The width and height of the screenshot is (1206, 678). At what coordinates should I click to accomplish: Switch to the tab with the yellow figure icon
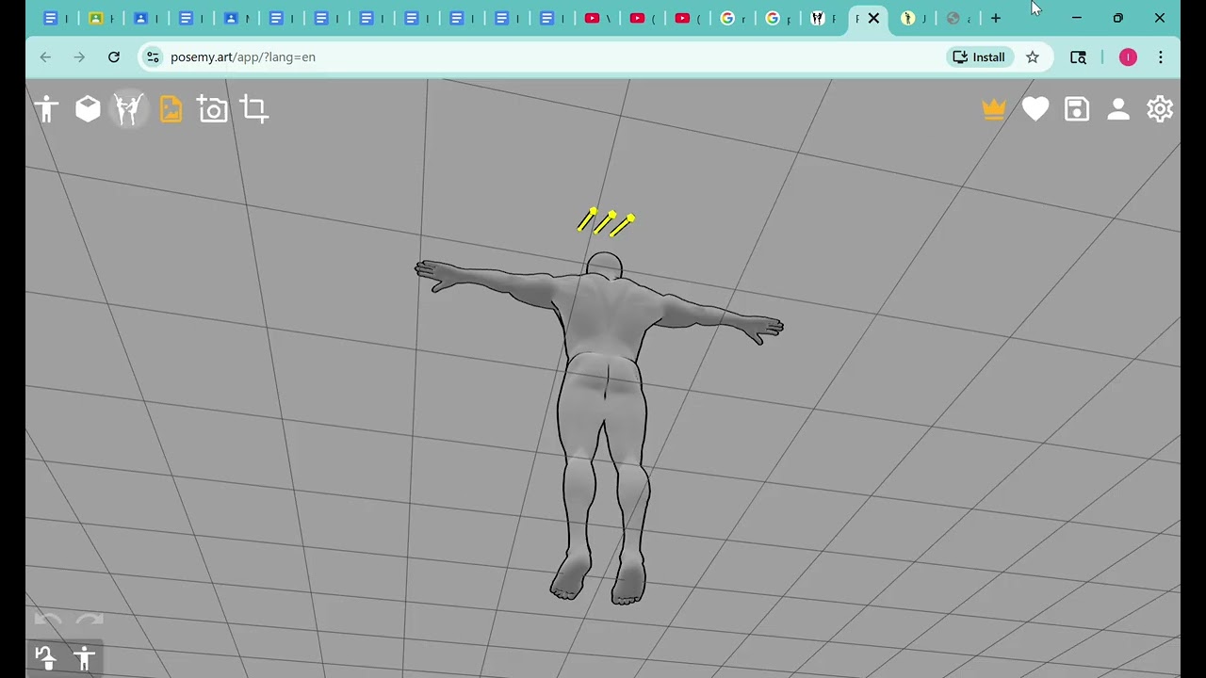[x=914, y=18]
